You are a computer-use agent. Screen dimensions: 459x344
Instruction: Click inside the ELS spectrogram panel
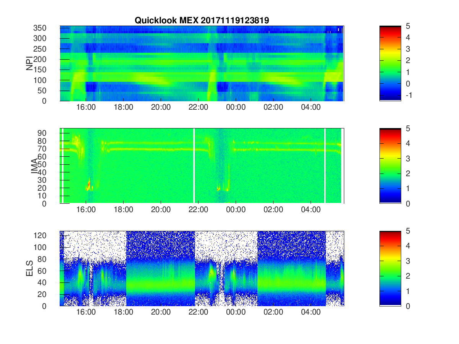(202, 268)
